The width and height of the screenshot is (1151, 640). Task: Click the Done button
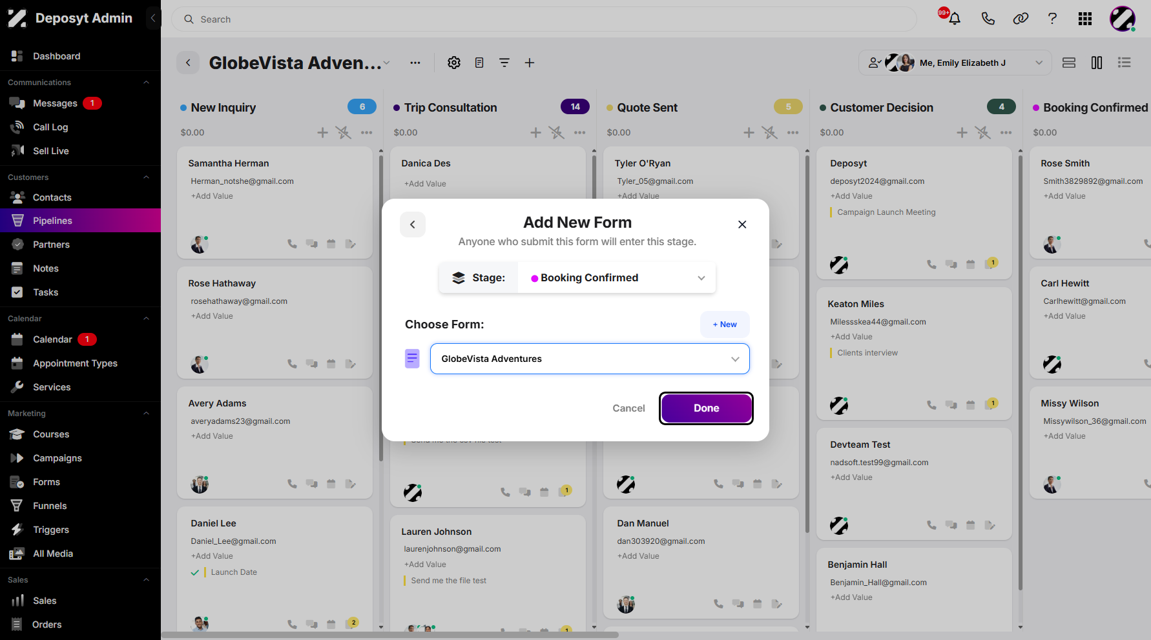tap(707, 408)
